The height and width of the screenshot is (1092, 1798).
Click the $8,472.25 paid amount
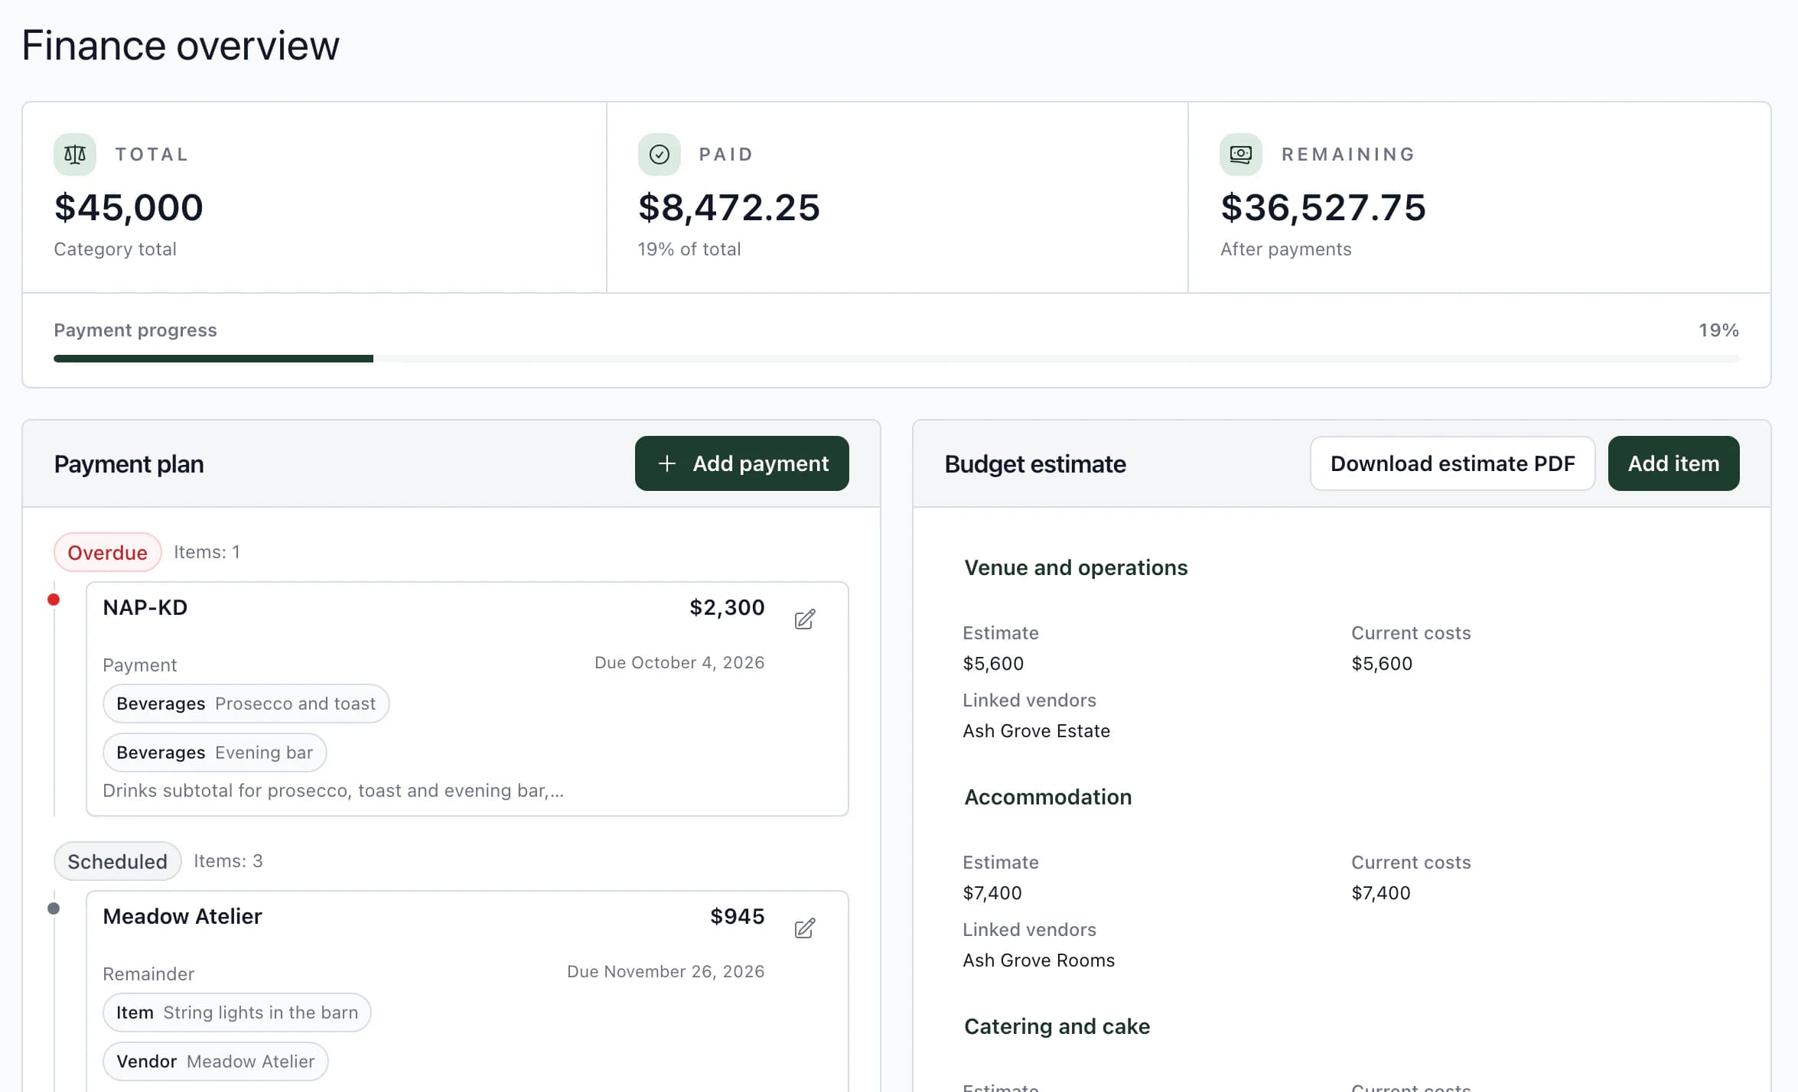[x=728, y=208]
